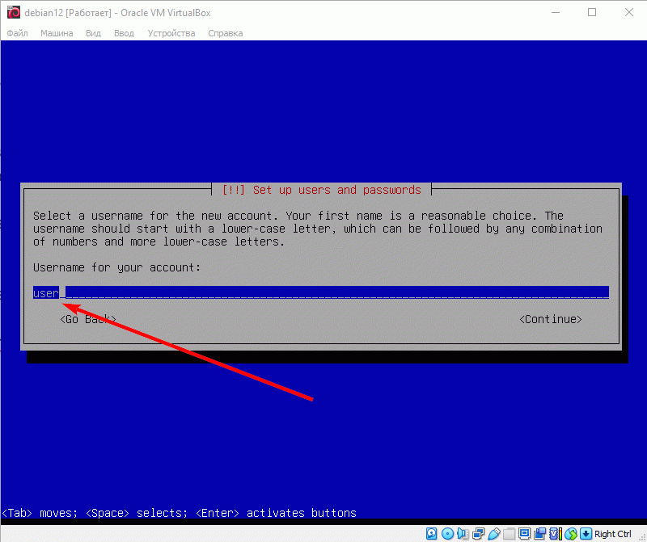The height and width of the screenshot is (542, 647).
Task: Click the network adapters status icon
Action: click(x=478, y=534)
